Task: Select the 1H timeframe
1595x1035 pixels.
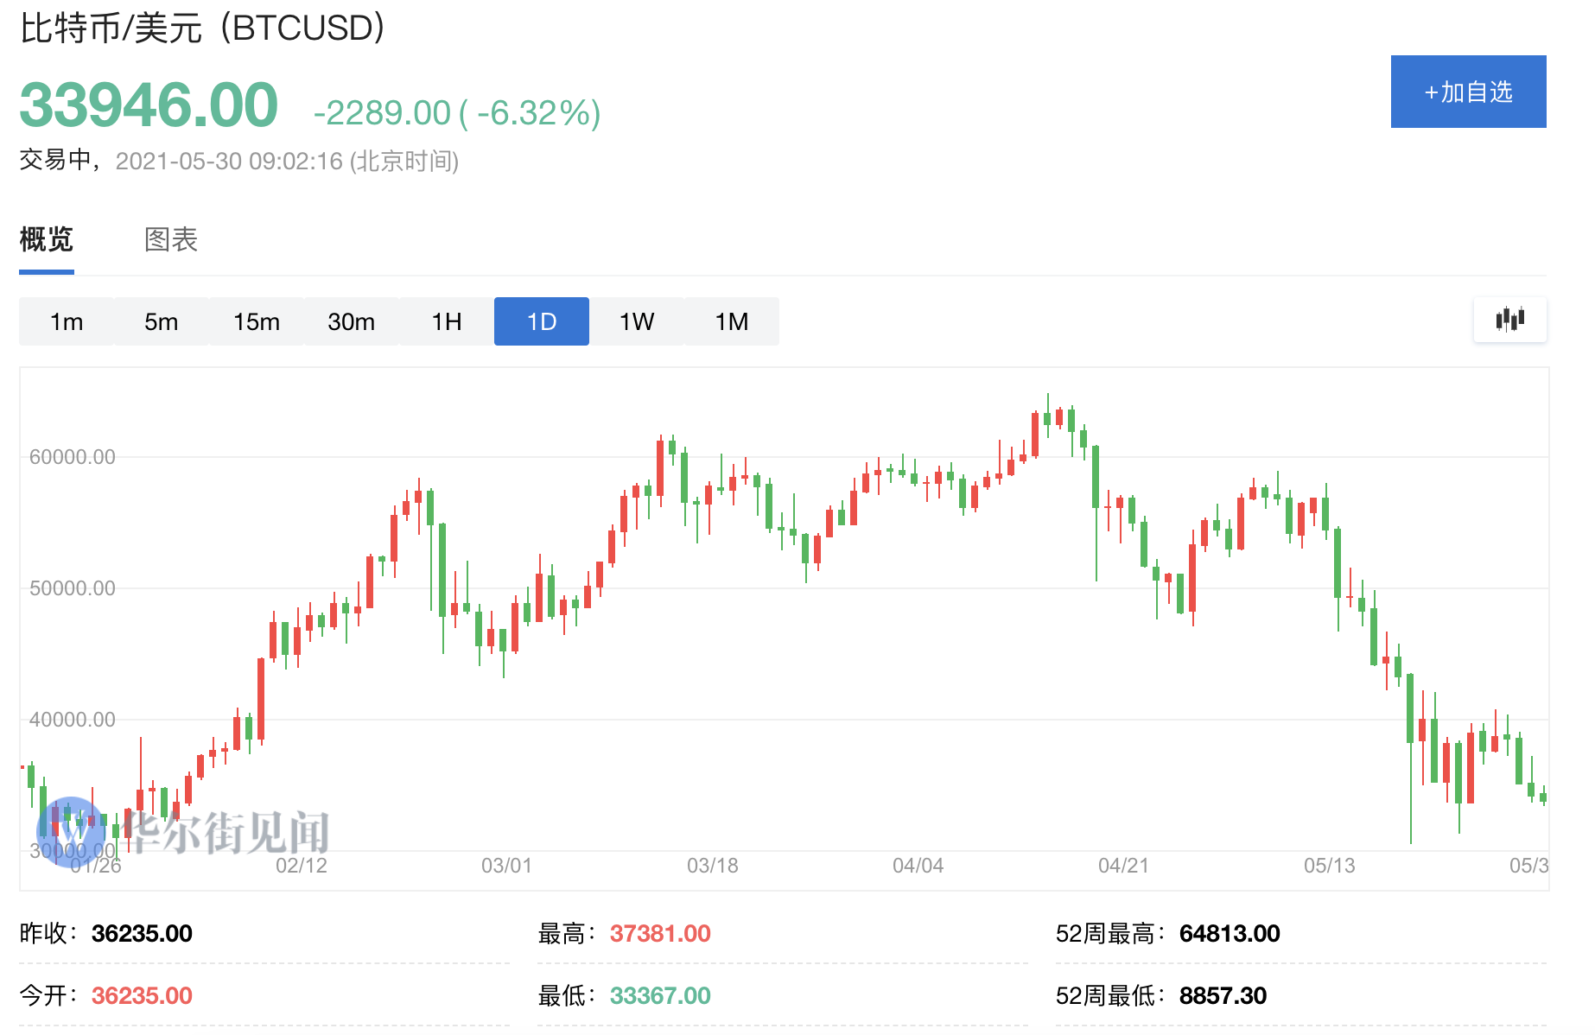Action: (446, 321)
